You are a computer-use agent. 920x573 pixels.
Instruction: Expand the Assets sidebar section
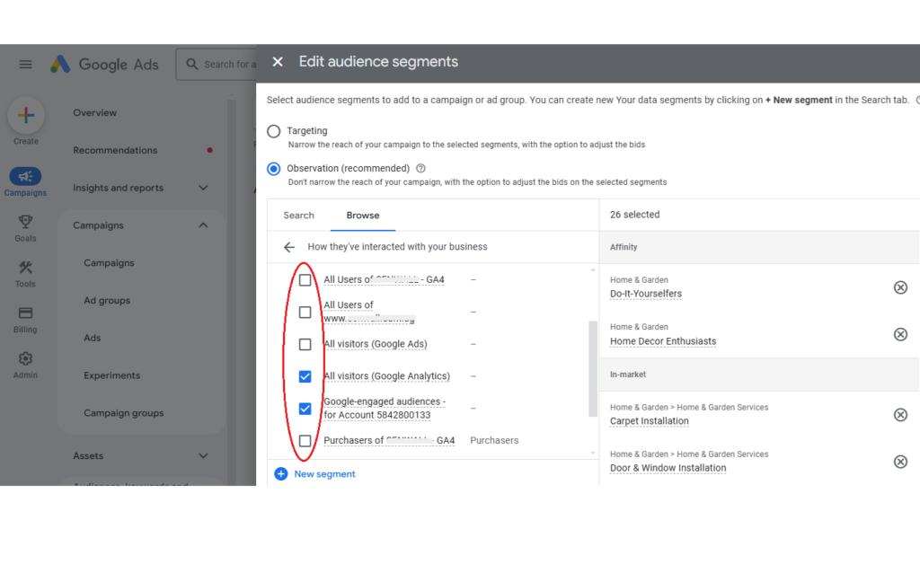tap(203, 456)
